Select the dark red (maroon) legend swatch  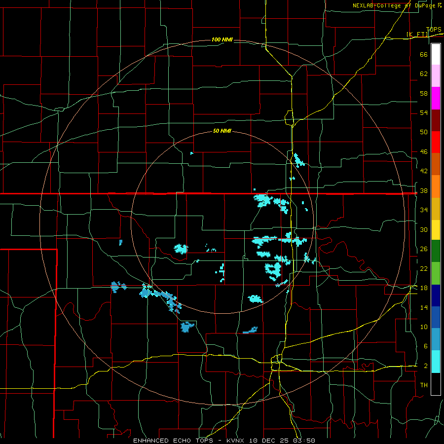point(436,120)
